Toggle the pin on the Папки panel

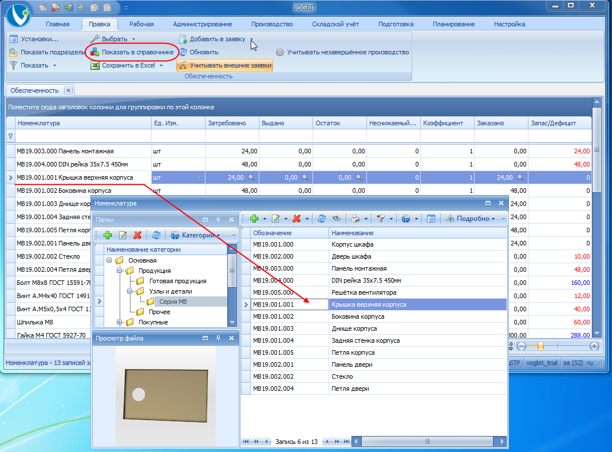[x=218, y=220]
